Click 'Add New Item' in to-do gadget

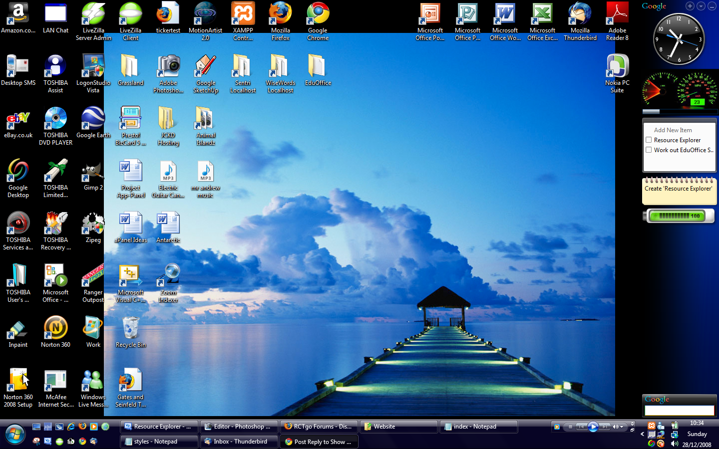tap(673, 130)
